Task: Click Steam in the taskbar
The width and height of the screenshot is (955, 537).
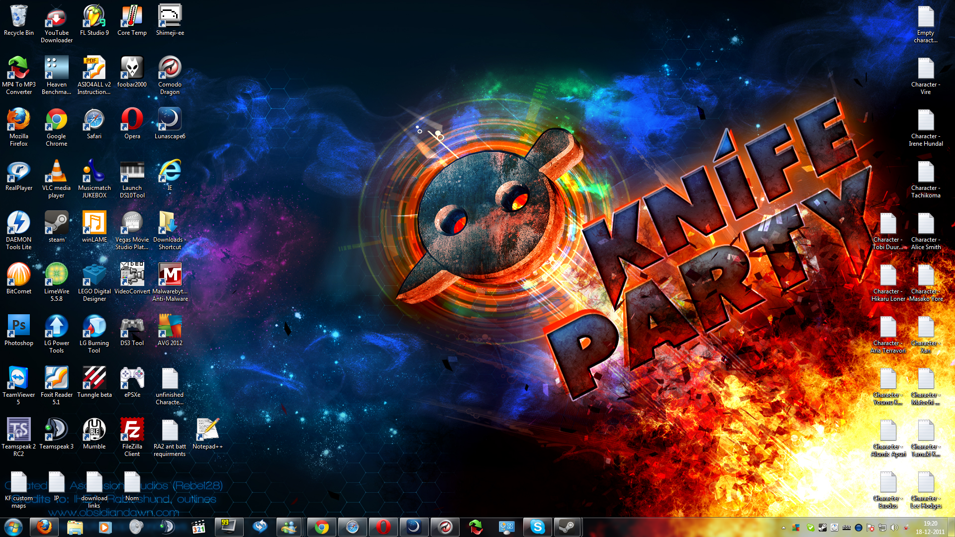Action: coord(567,527)
